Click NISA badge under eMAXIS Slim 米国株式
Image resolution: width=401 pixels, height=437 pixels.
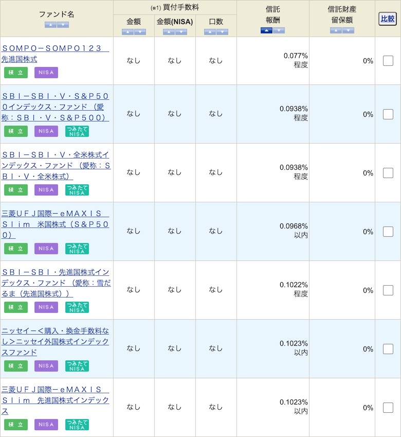[x=46, y=249]
